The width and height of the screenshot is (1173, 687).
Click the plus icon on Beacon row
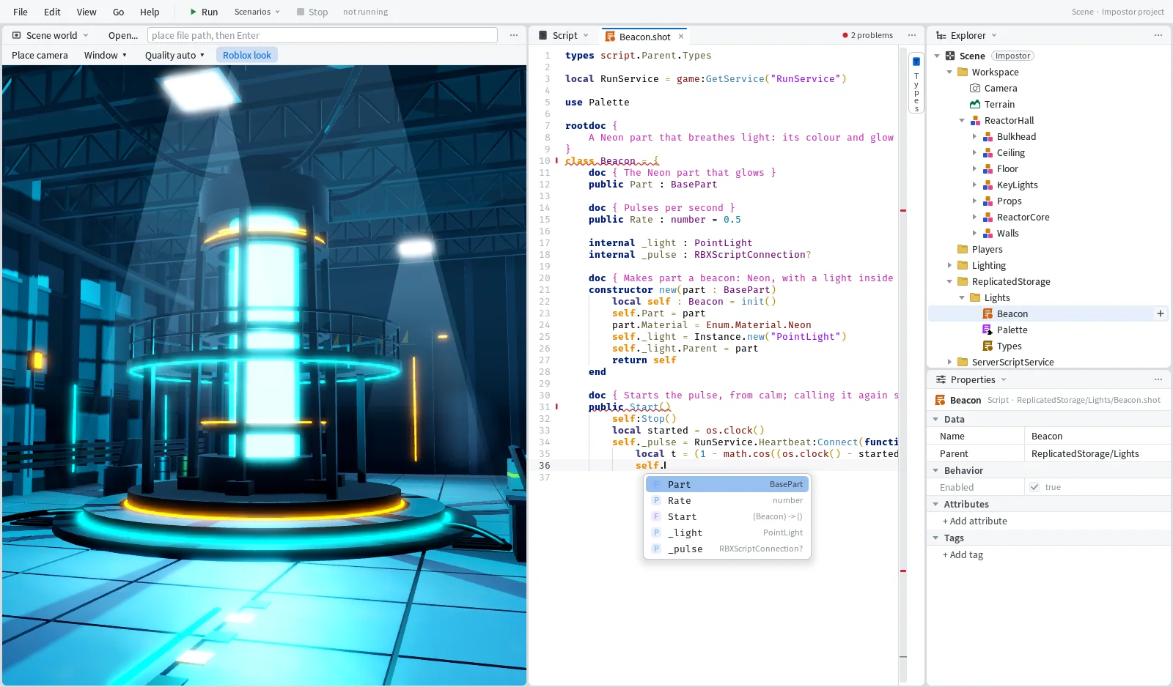point(1161,313)
